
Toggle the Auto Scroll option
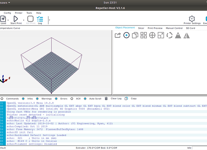pyautogui.click(x=85, y=99)
